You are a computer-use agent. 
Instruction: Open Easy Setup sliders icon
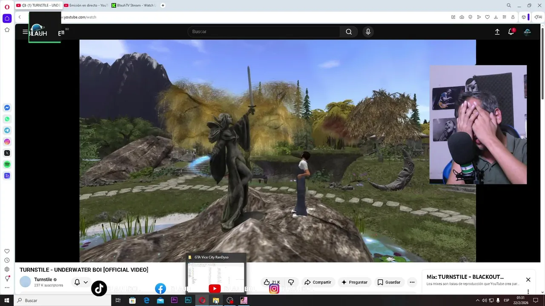[x=504, y=17]
